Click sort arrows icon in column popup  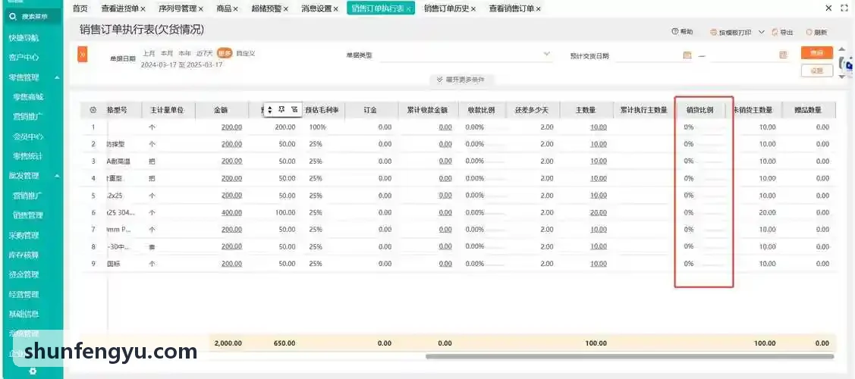(269, 110)
